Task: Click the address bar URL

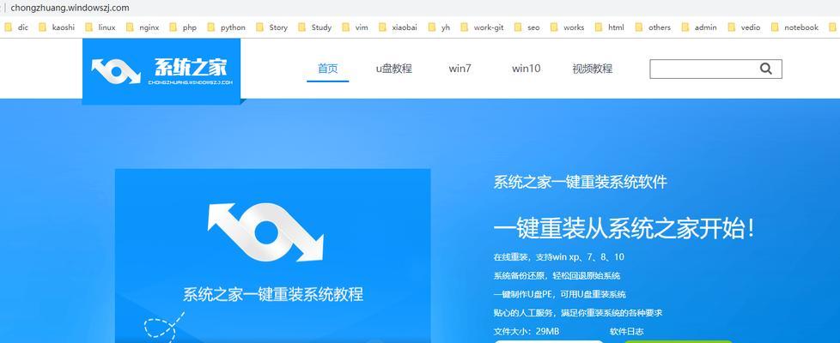Action: click(70, 8)
